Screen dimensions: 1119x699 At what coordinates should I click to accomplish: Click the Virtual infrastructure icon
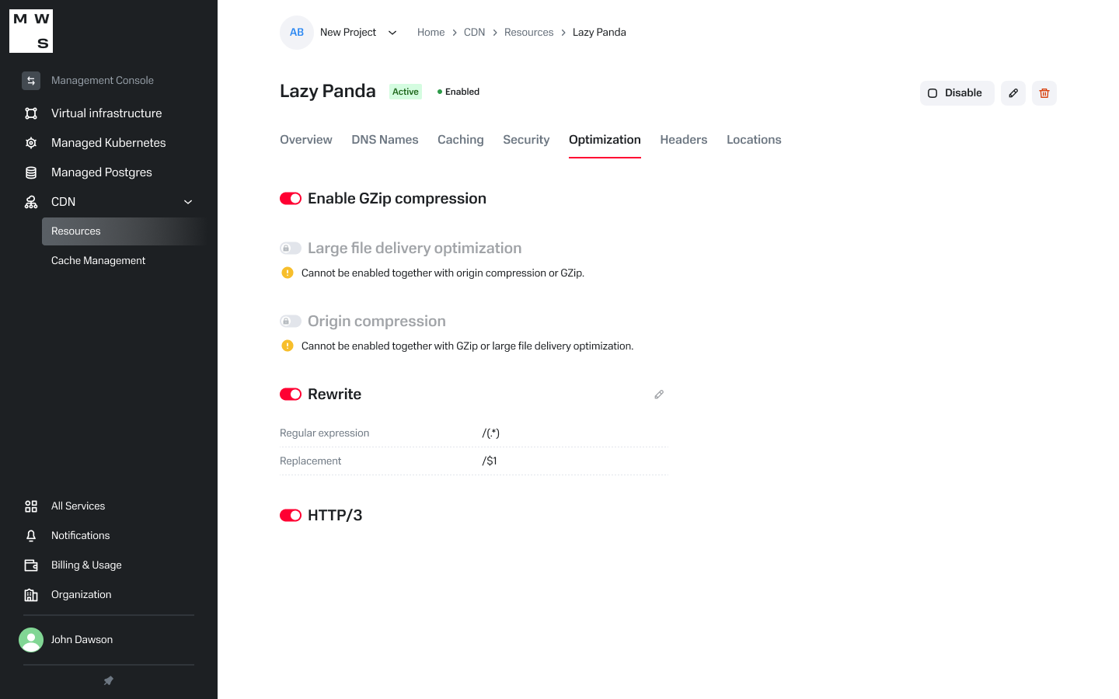[31, 113]
